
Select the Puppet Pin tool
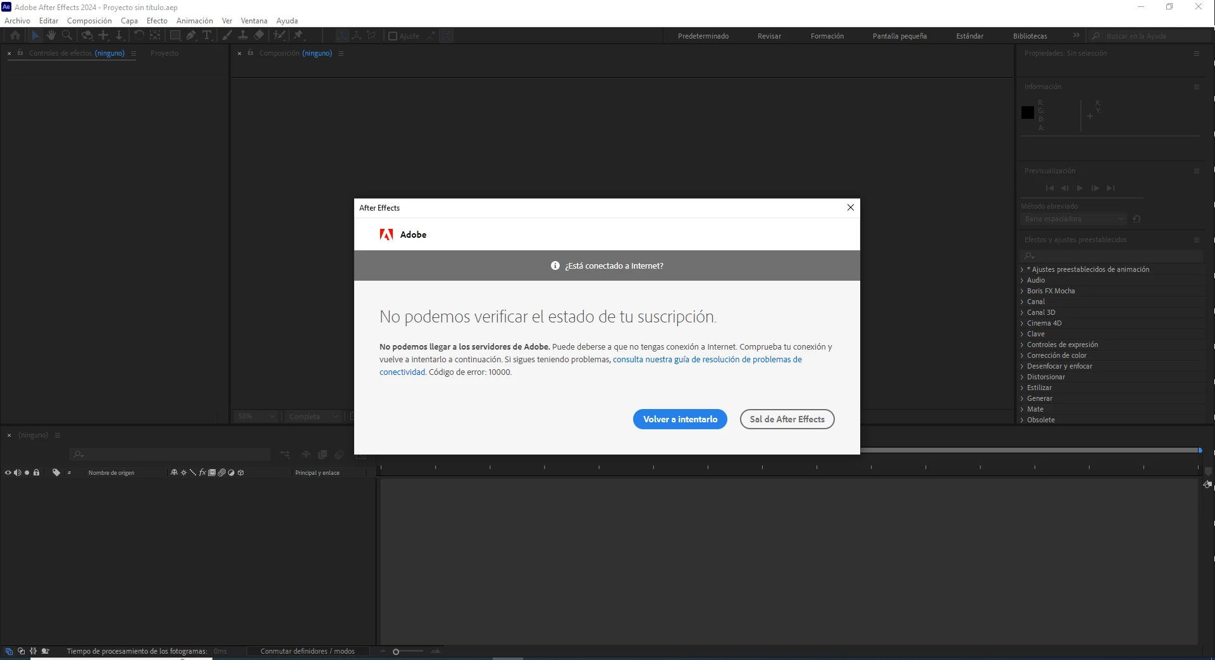click(299, 35)
